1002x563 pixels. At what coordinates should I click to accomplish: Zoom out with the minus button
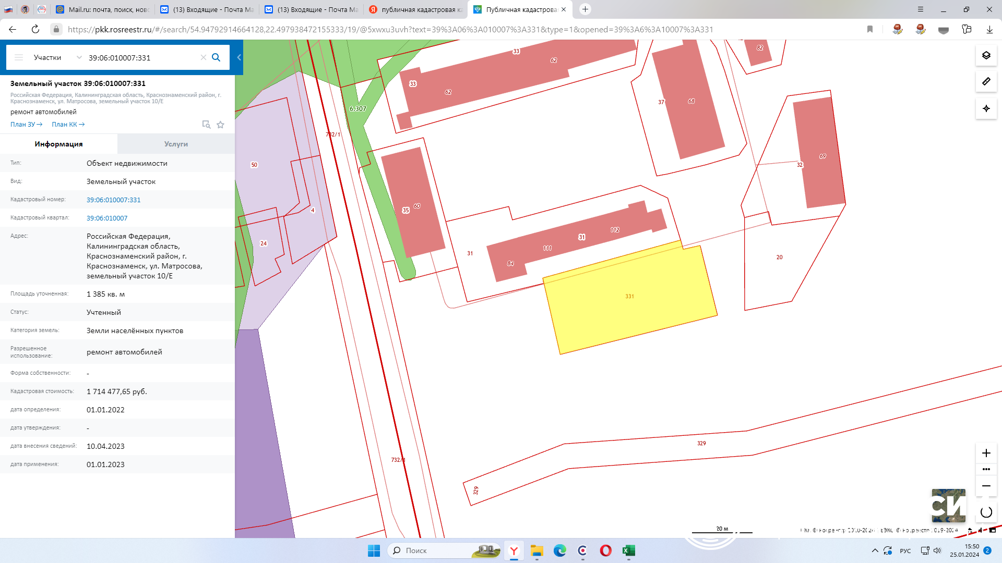[x=986, y=486]
